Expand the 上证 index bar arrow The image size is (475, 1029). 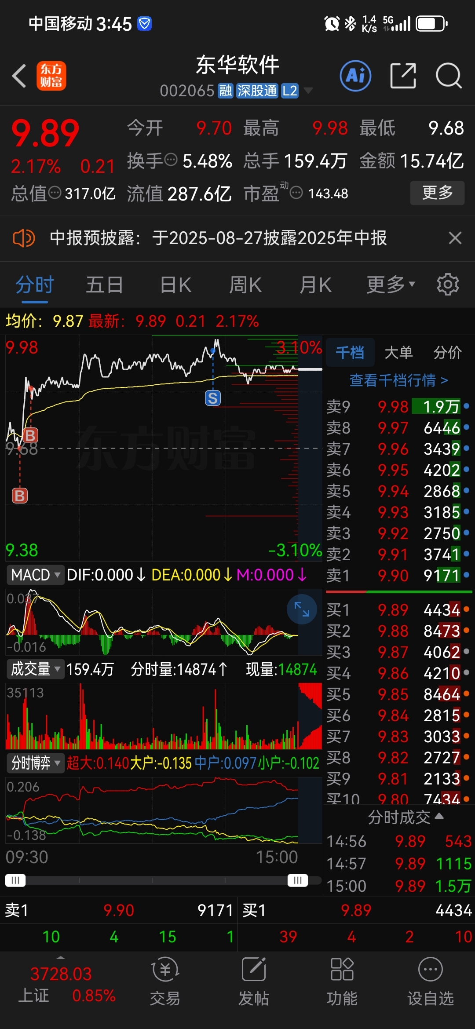61,958
